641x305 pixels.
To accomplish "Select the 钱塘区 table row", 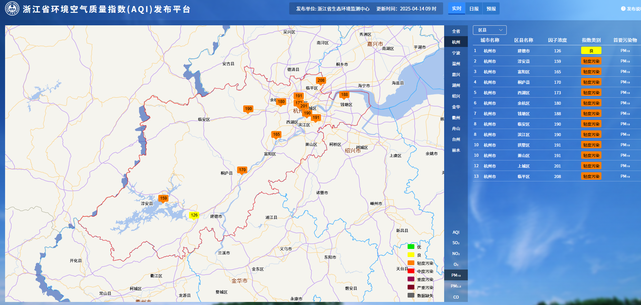I will 557,113.
